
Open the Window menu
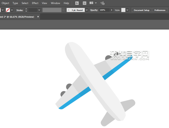tap(55, 3)
